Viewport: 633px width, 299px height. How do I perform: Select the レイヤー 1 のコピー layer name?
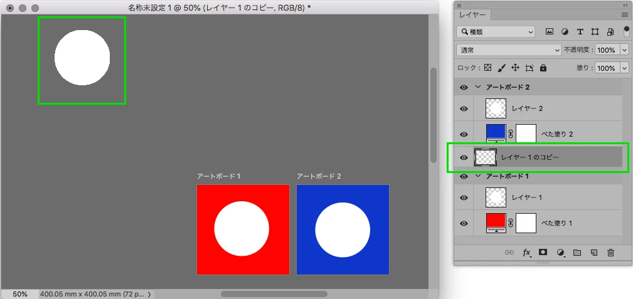click(529, 158)
